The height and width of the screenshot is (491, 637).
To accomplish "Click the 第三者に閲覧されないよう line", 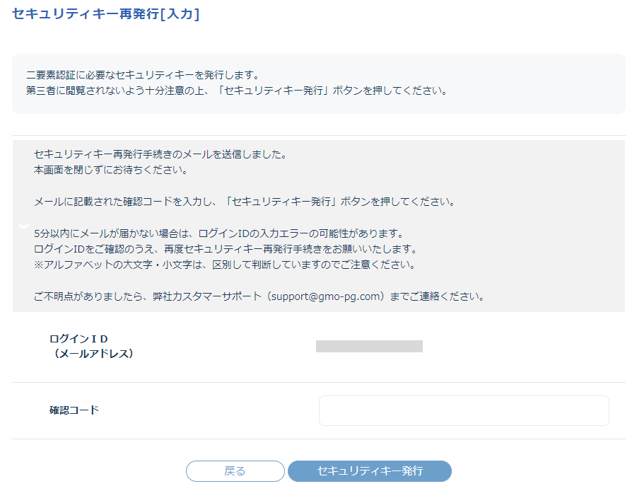I will click(237, 91).
